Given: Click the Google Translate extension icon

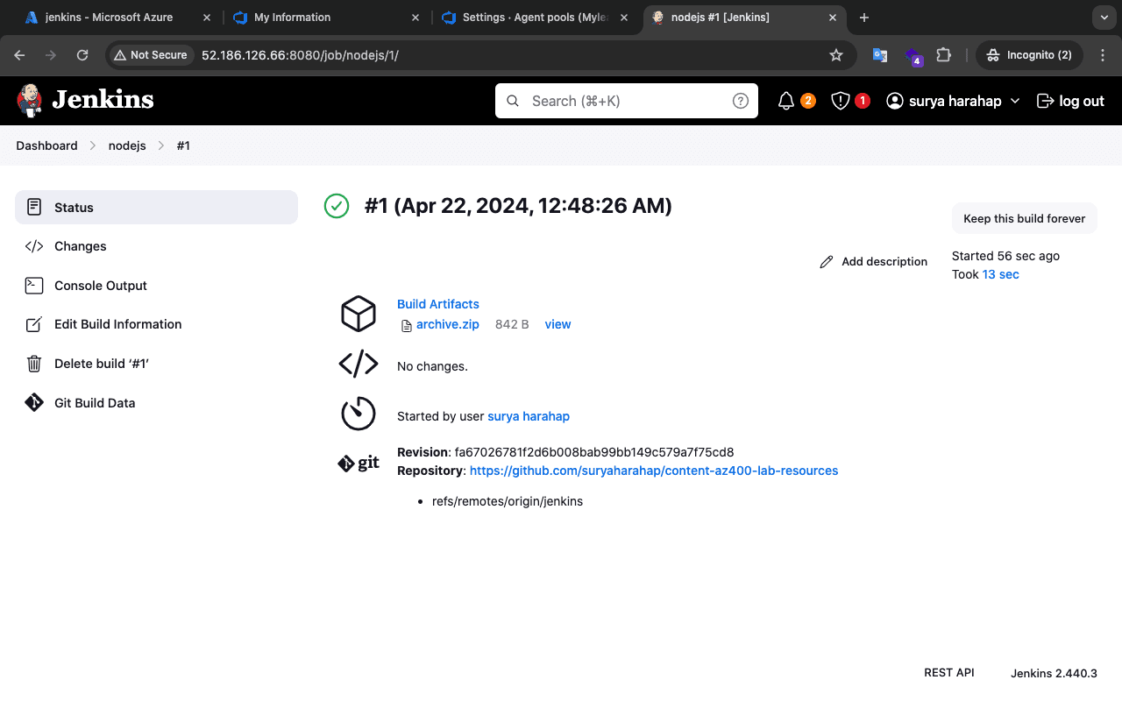Looking at the screenshot, I should (880, 55).
